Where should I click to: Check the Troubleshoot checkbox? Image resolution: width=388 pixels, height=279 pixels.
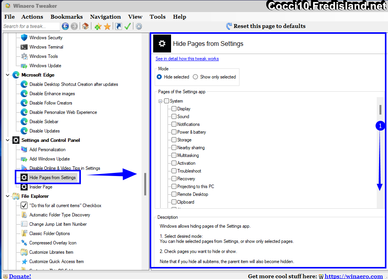click(174, 171)
